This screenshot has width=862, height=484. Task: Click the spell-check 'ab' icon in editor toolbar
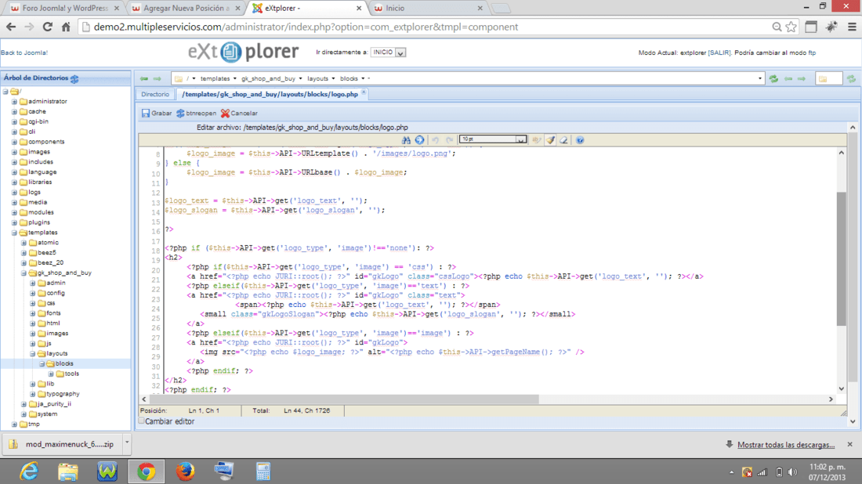coord(537,140)
